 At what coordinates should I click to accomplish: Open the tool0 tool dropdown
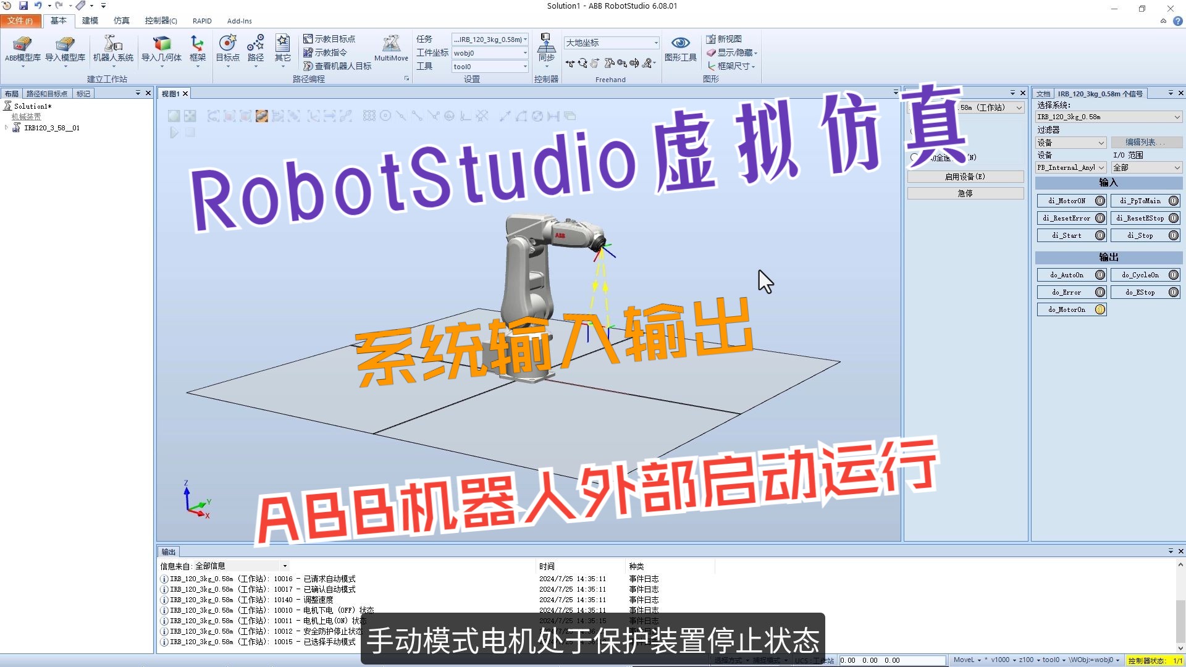(x=490, y=66)
